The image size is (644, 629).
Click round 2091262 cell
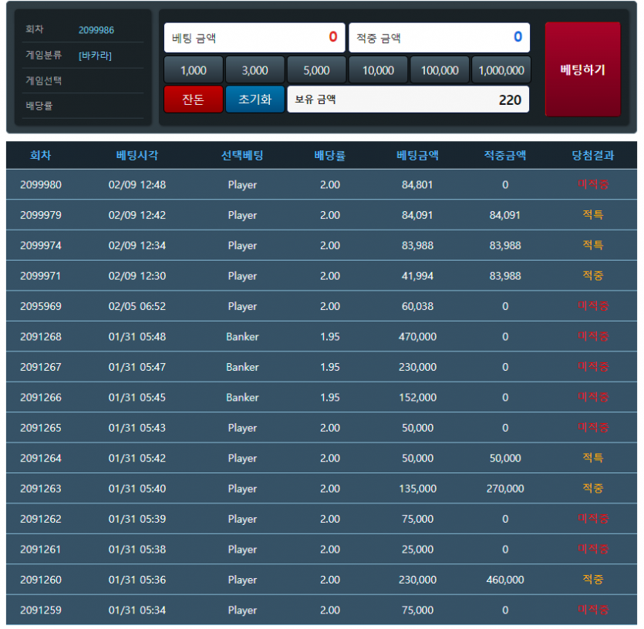[41, 519]
